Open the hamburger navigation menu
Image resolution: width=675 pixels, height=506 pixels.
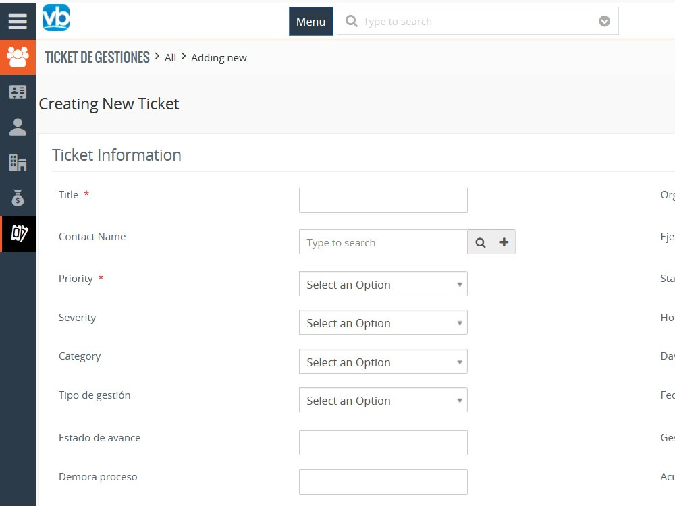pos(18,21)
